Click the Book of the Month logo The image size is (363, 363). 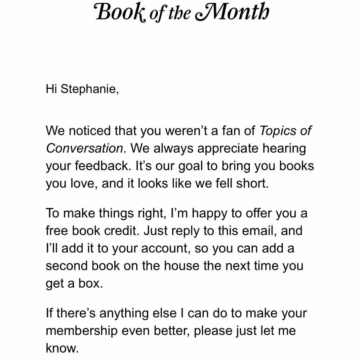point(182,12)
